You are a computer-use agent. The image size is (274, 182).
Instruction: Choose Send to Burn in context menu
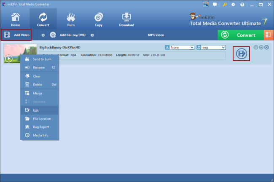coord(40,59)
